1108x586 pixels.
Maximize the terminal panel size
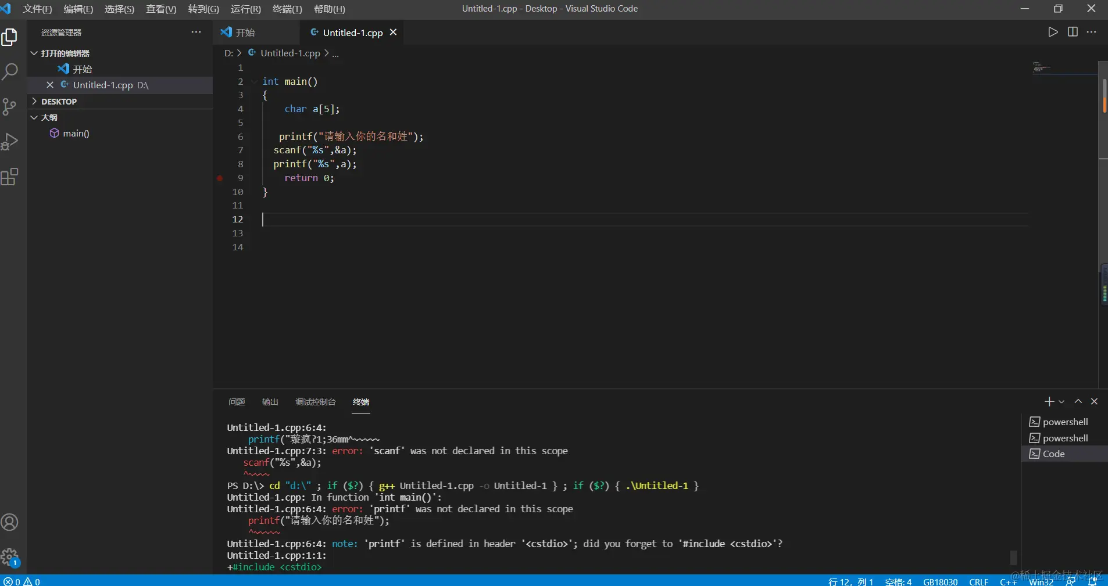pyautogui.click(x=1078, y=401)
